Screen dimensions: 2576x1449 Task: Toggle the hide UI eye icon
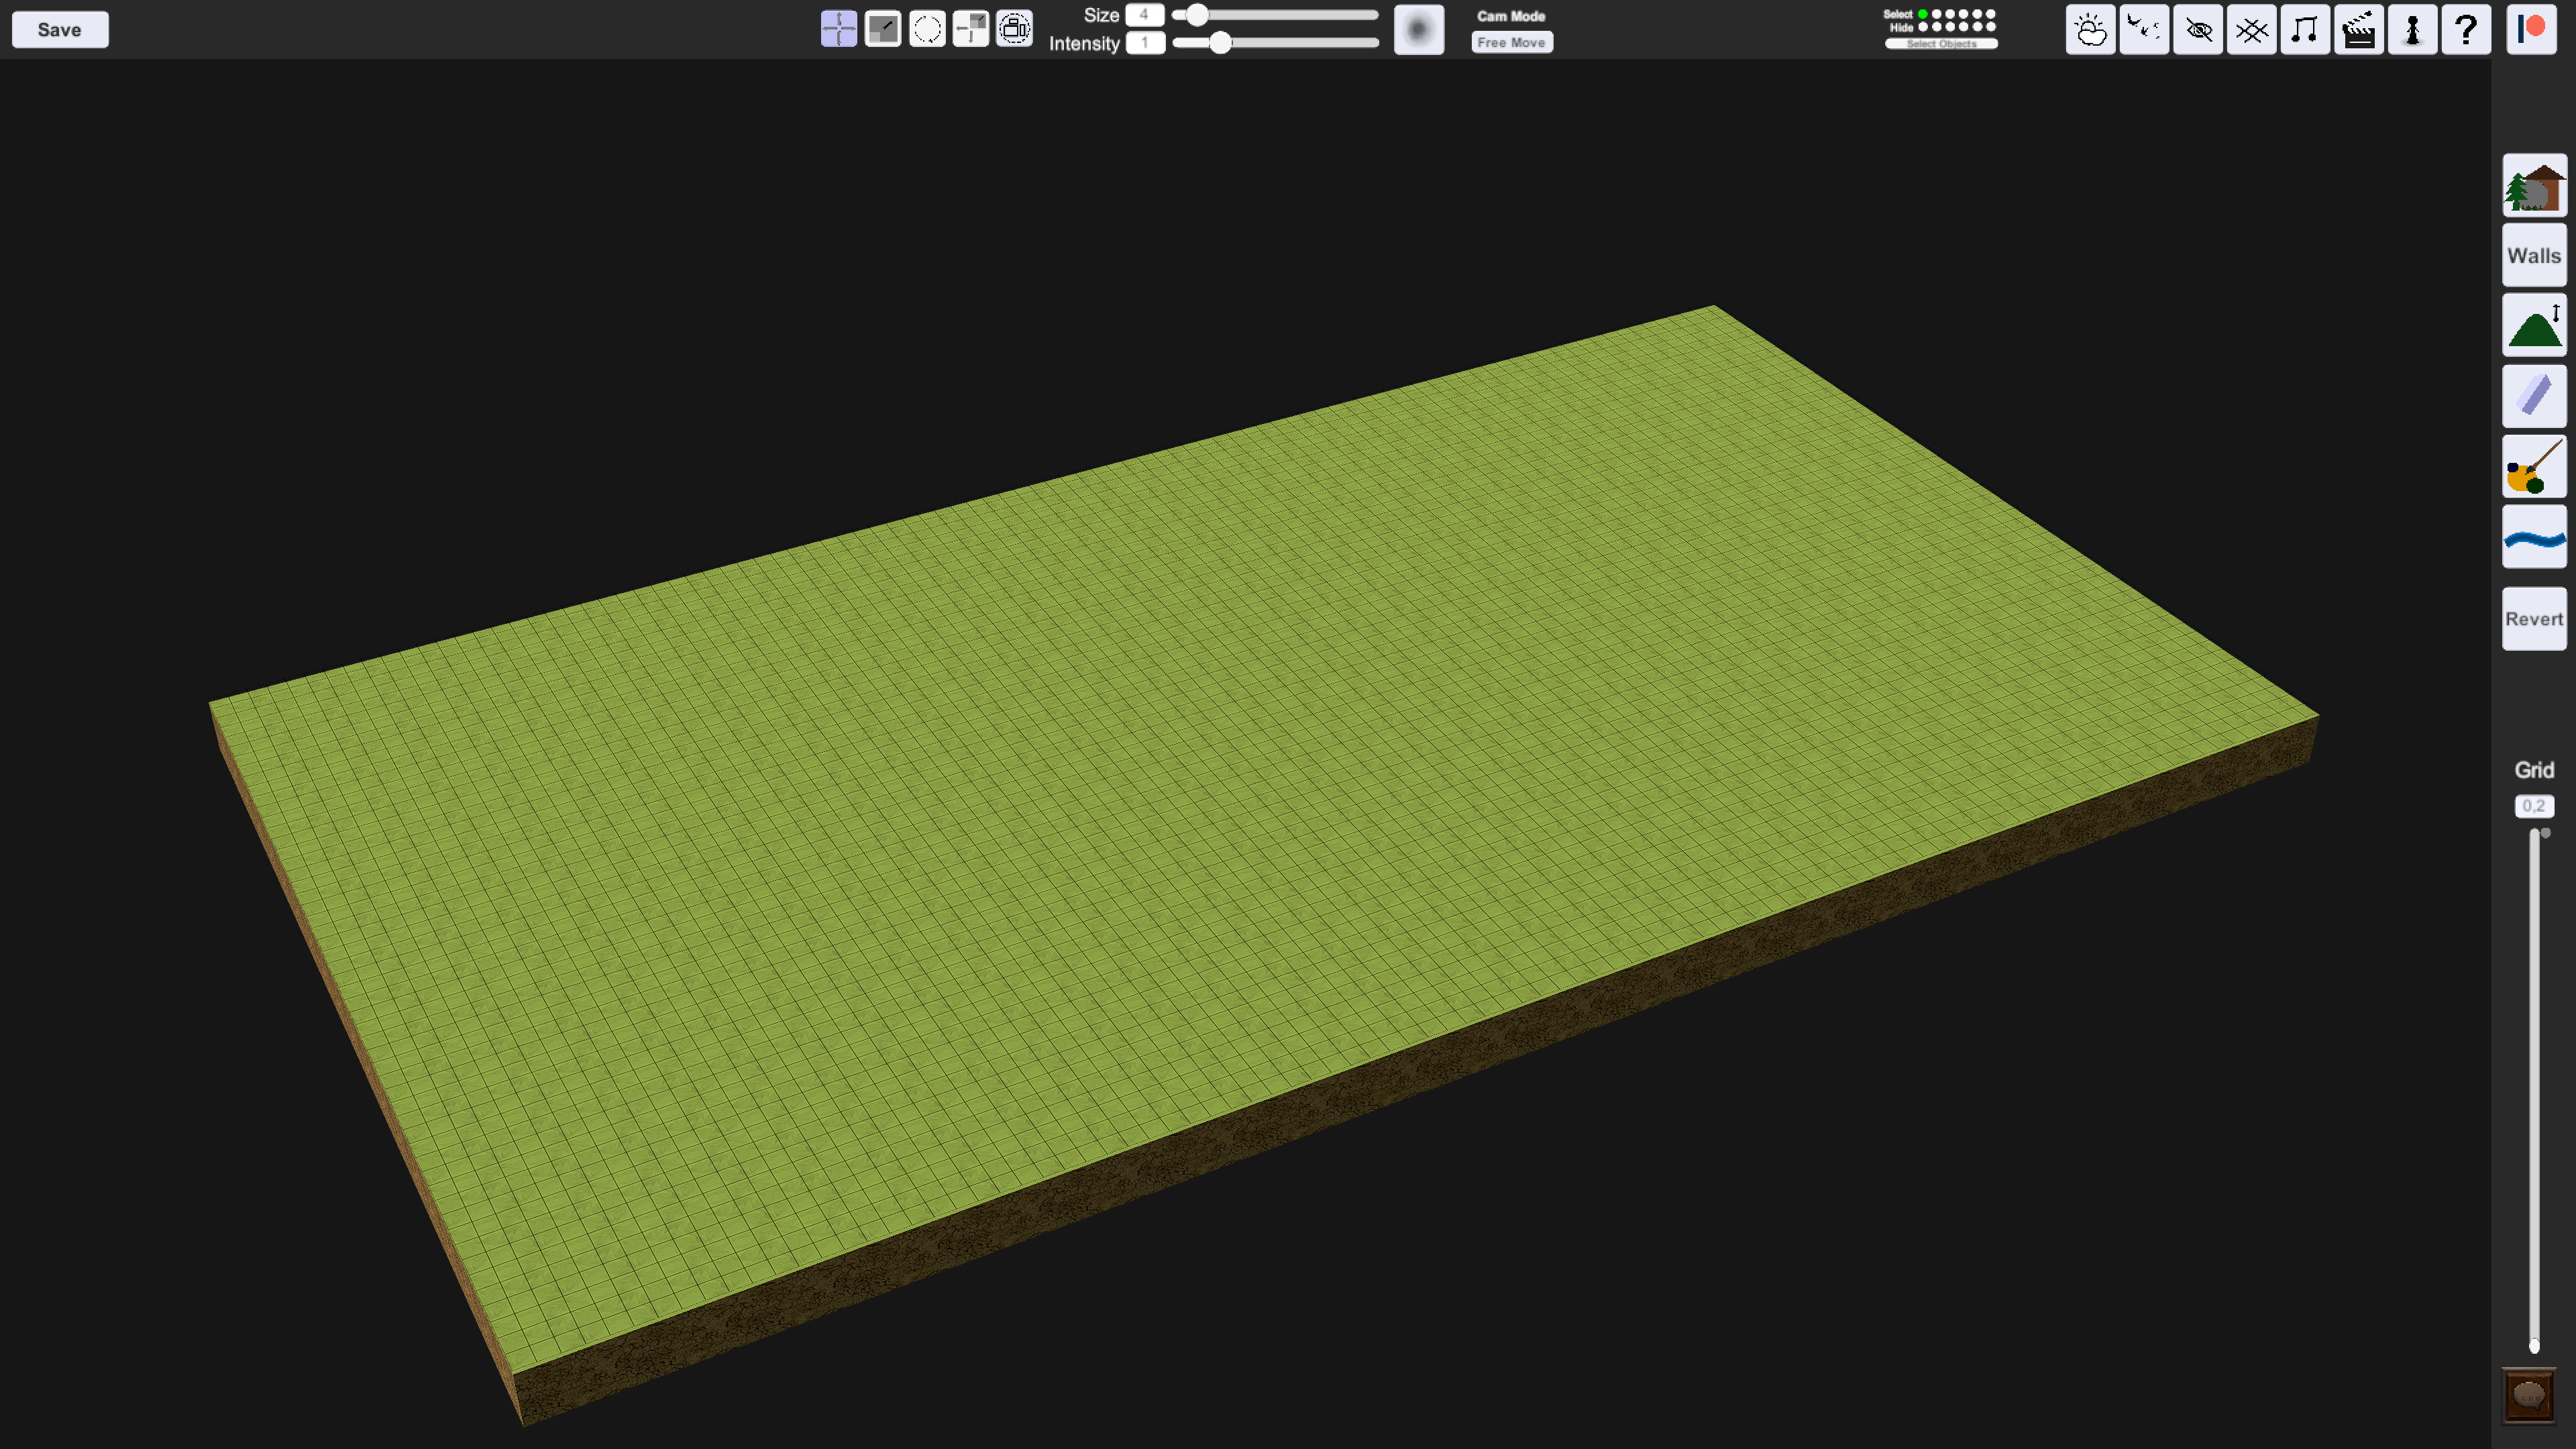tap(2198, 30)
